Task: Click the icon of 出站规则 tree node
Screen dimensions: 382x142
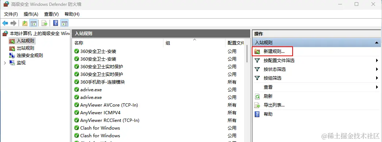Action: coord(12,48)
